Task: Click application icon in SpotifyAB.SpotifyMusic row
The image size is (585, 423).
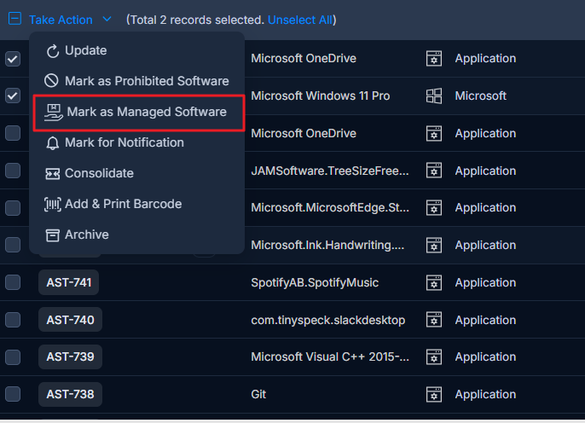Action: tap(434, 283)
